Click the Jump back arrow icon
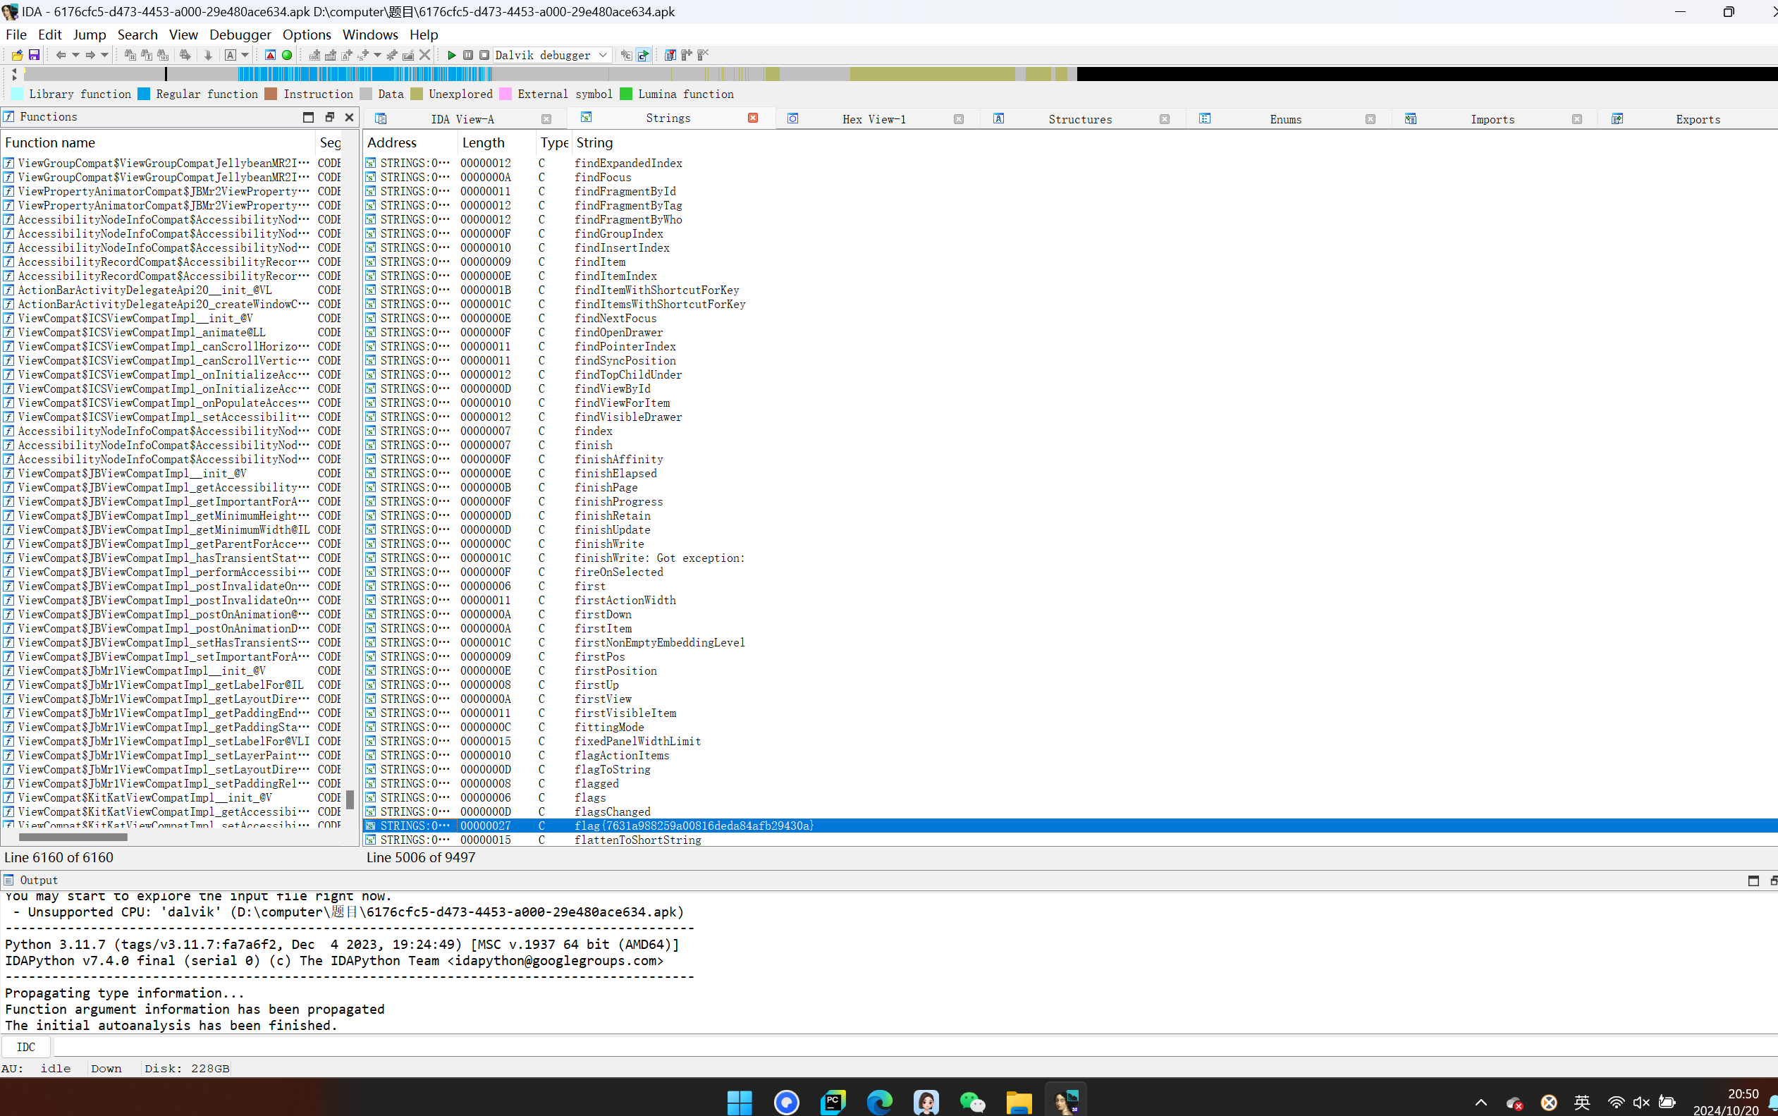This screenshot has height=1116, width=1778. [x=61, y=54]
